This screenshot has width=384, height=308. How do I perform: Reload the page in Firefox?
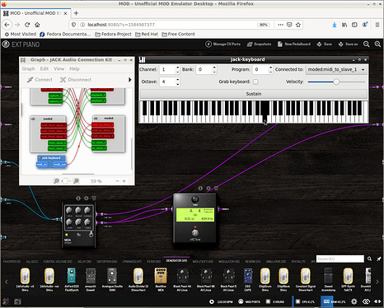[27, 25]
